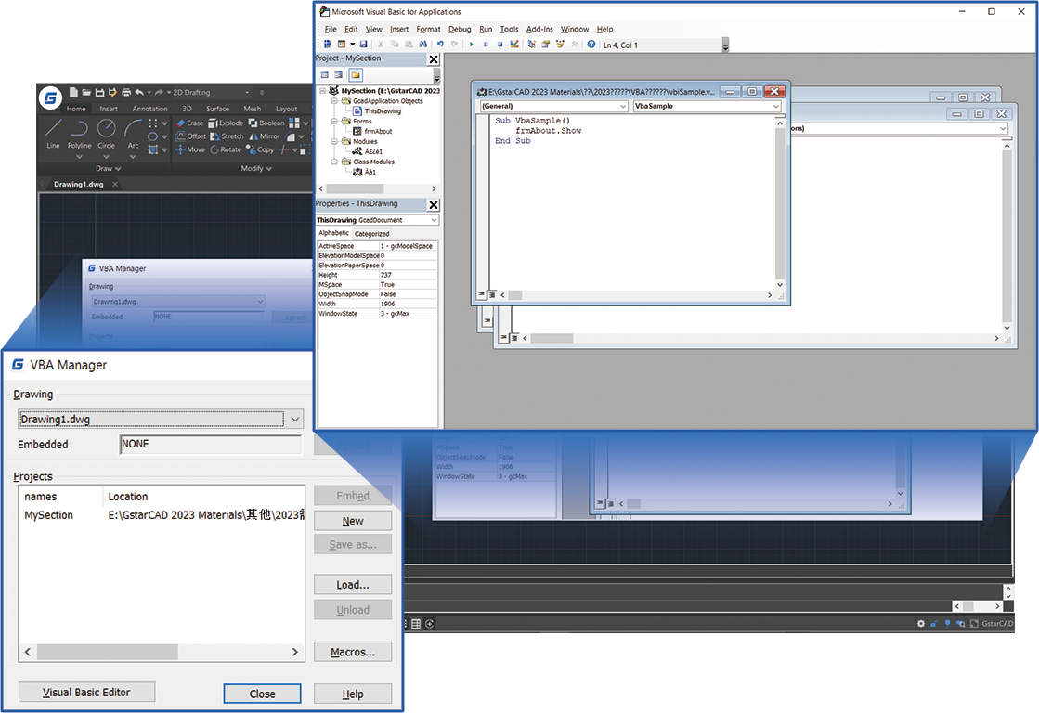This screenshot has height=713, width=1039.
Task: Click the Mirror tool
Action: coord(265,136)
